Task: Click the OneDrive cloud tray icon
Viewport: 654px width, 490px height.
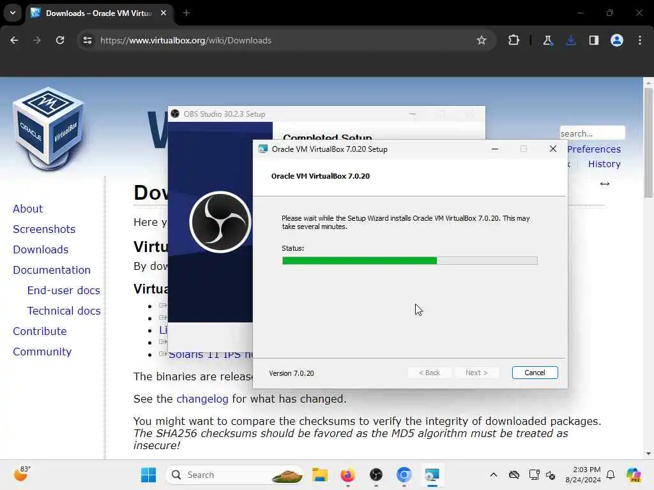Action: pos(514,475)
